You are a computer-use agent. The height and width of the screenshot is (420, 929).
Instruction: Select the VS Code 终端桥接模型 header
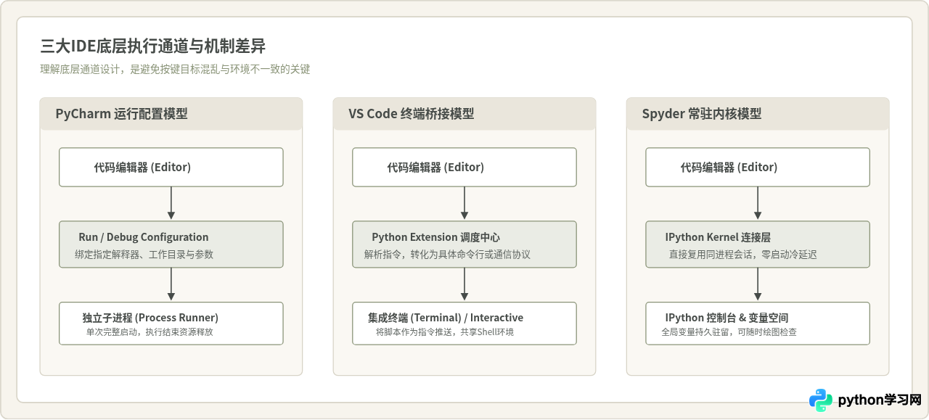(464, 114)
